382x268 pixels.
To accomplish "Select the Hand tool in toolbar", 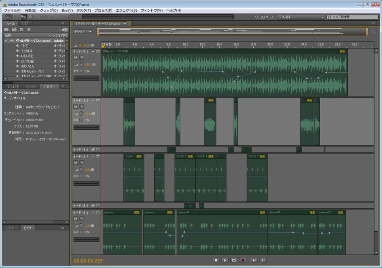I will click(x=31, y=17).
